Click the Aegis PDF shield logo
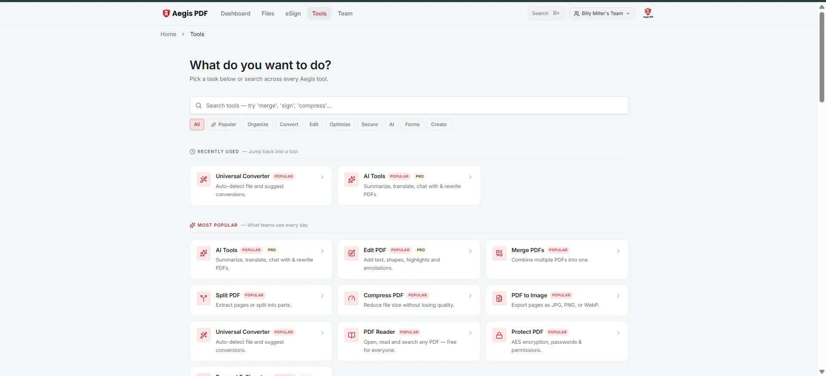The width and height of the screenshot is (826, 376). click(x=166, y=13)
